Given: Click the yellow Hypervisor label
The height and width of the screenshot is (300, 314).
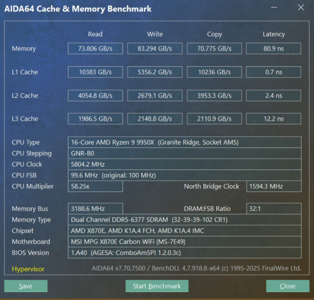Looking at the screenshot, I should (x=28, y=269).
